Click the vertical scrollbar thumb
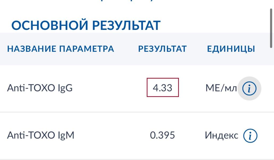 (x=271, y=28)
